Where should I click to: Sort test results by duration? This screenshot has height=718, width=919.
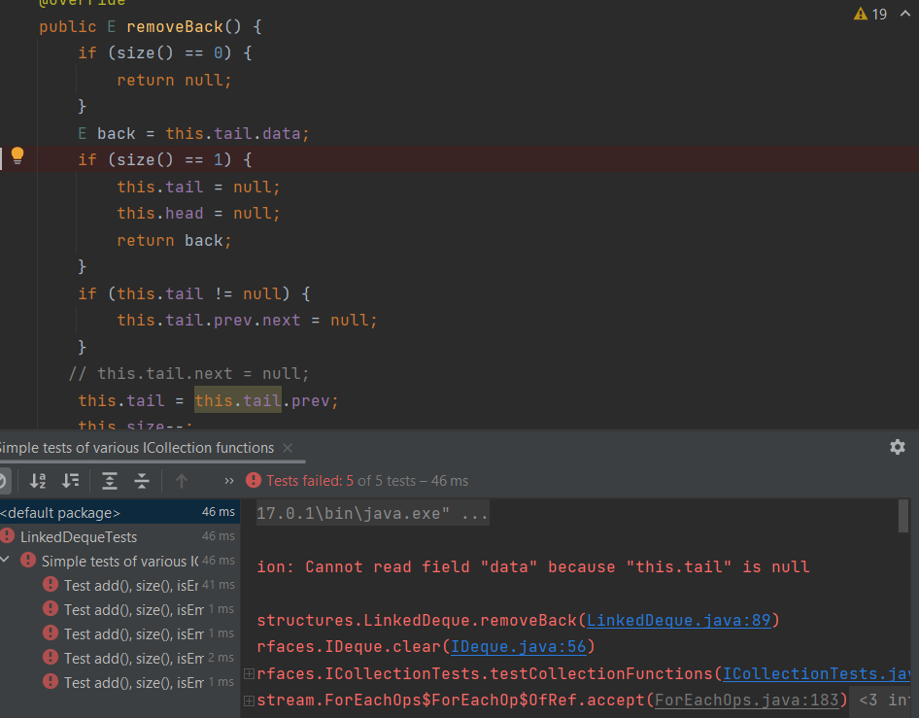click(71, 480)
